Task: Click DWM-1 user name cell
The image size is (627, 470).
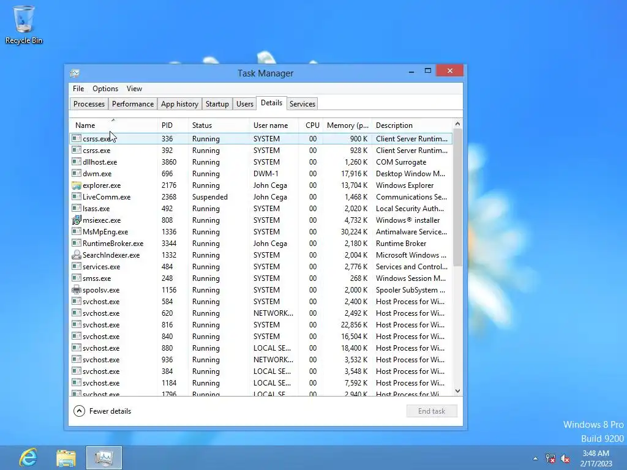Action: (x=266, y=173)
